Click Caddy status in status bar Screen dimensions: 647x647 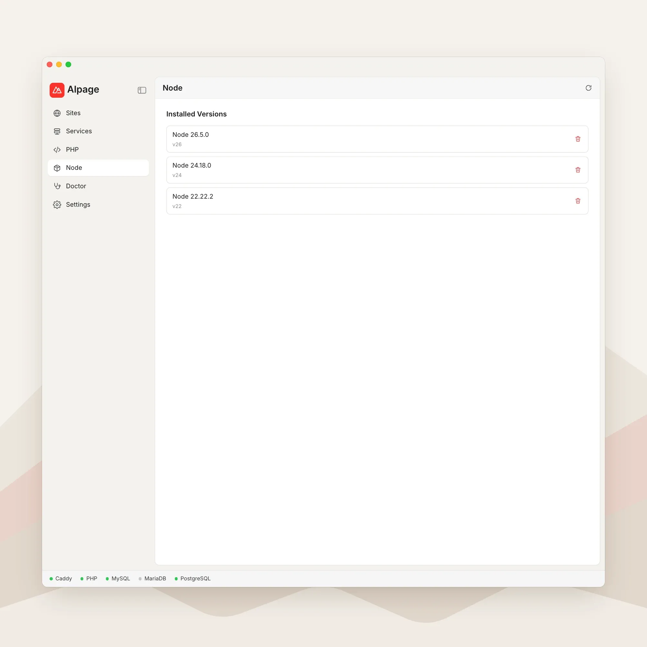click(x=60, y=578)
